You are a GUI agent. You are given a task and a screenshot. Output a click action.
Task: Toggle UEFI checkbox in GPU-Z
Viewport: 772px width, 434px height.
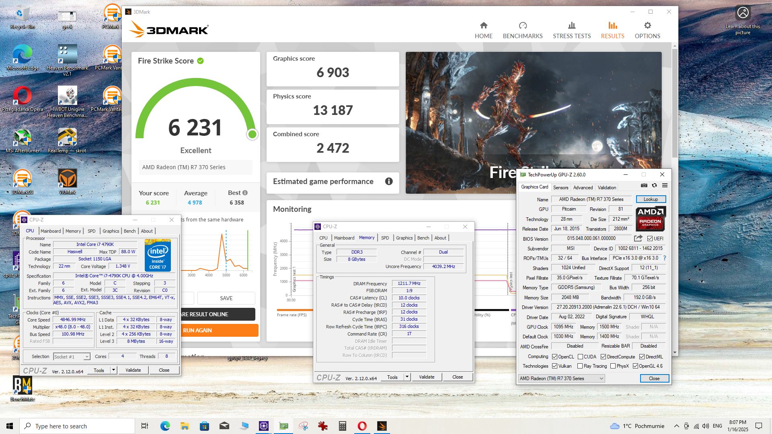pos(650,238)
